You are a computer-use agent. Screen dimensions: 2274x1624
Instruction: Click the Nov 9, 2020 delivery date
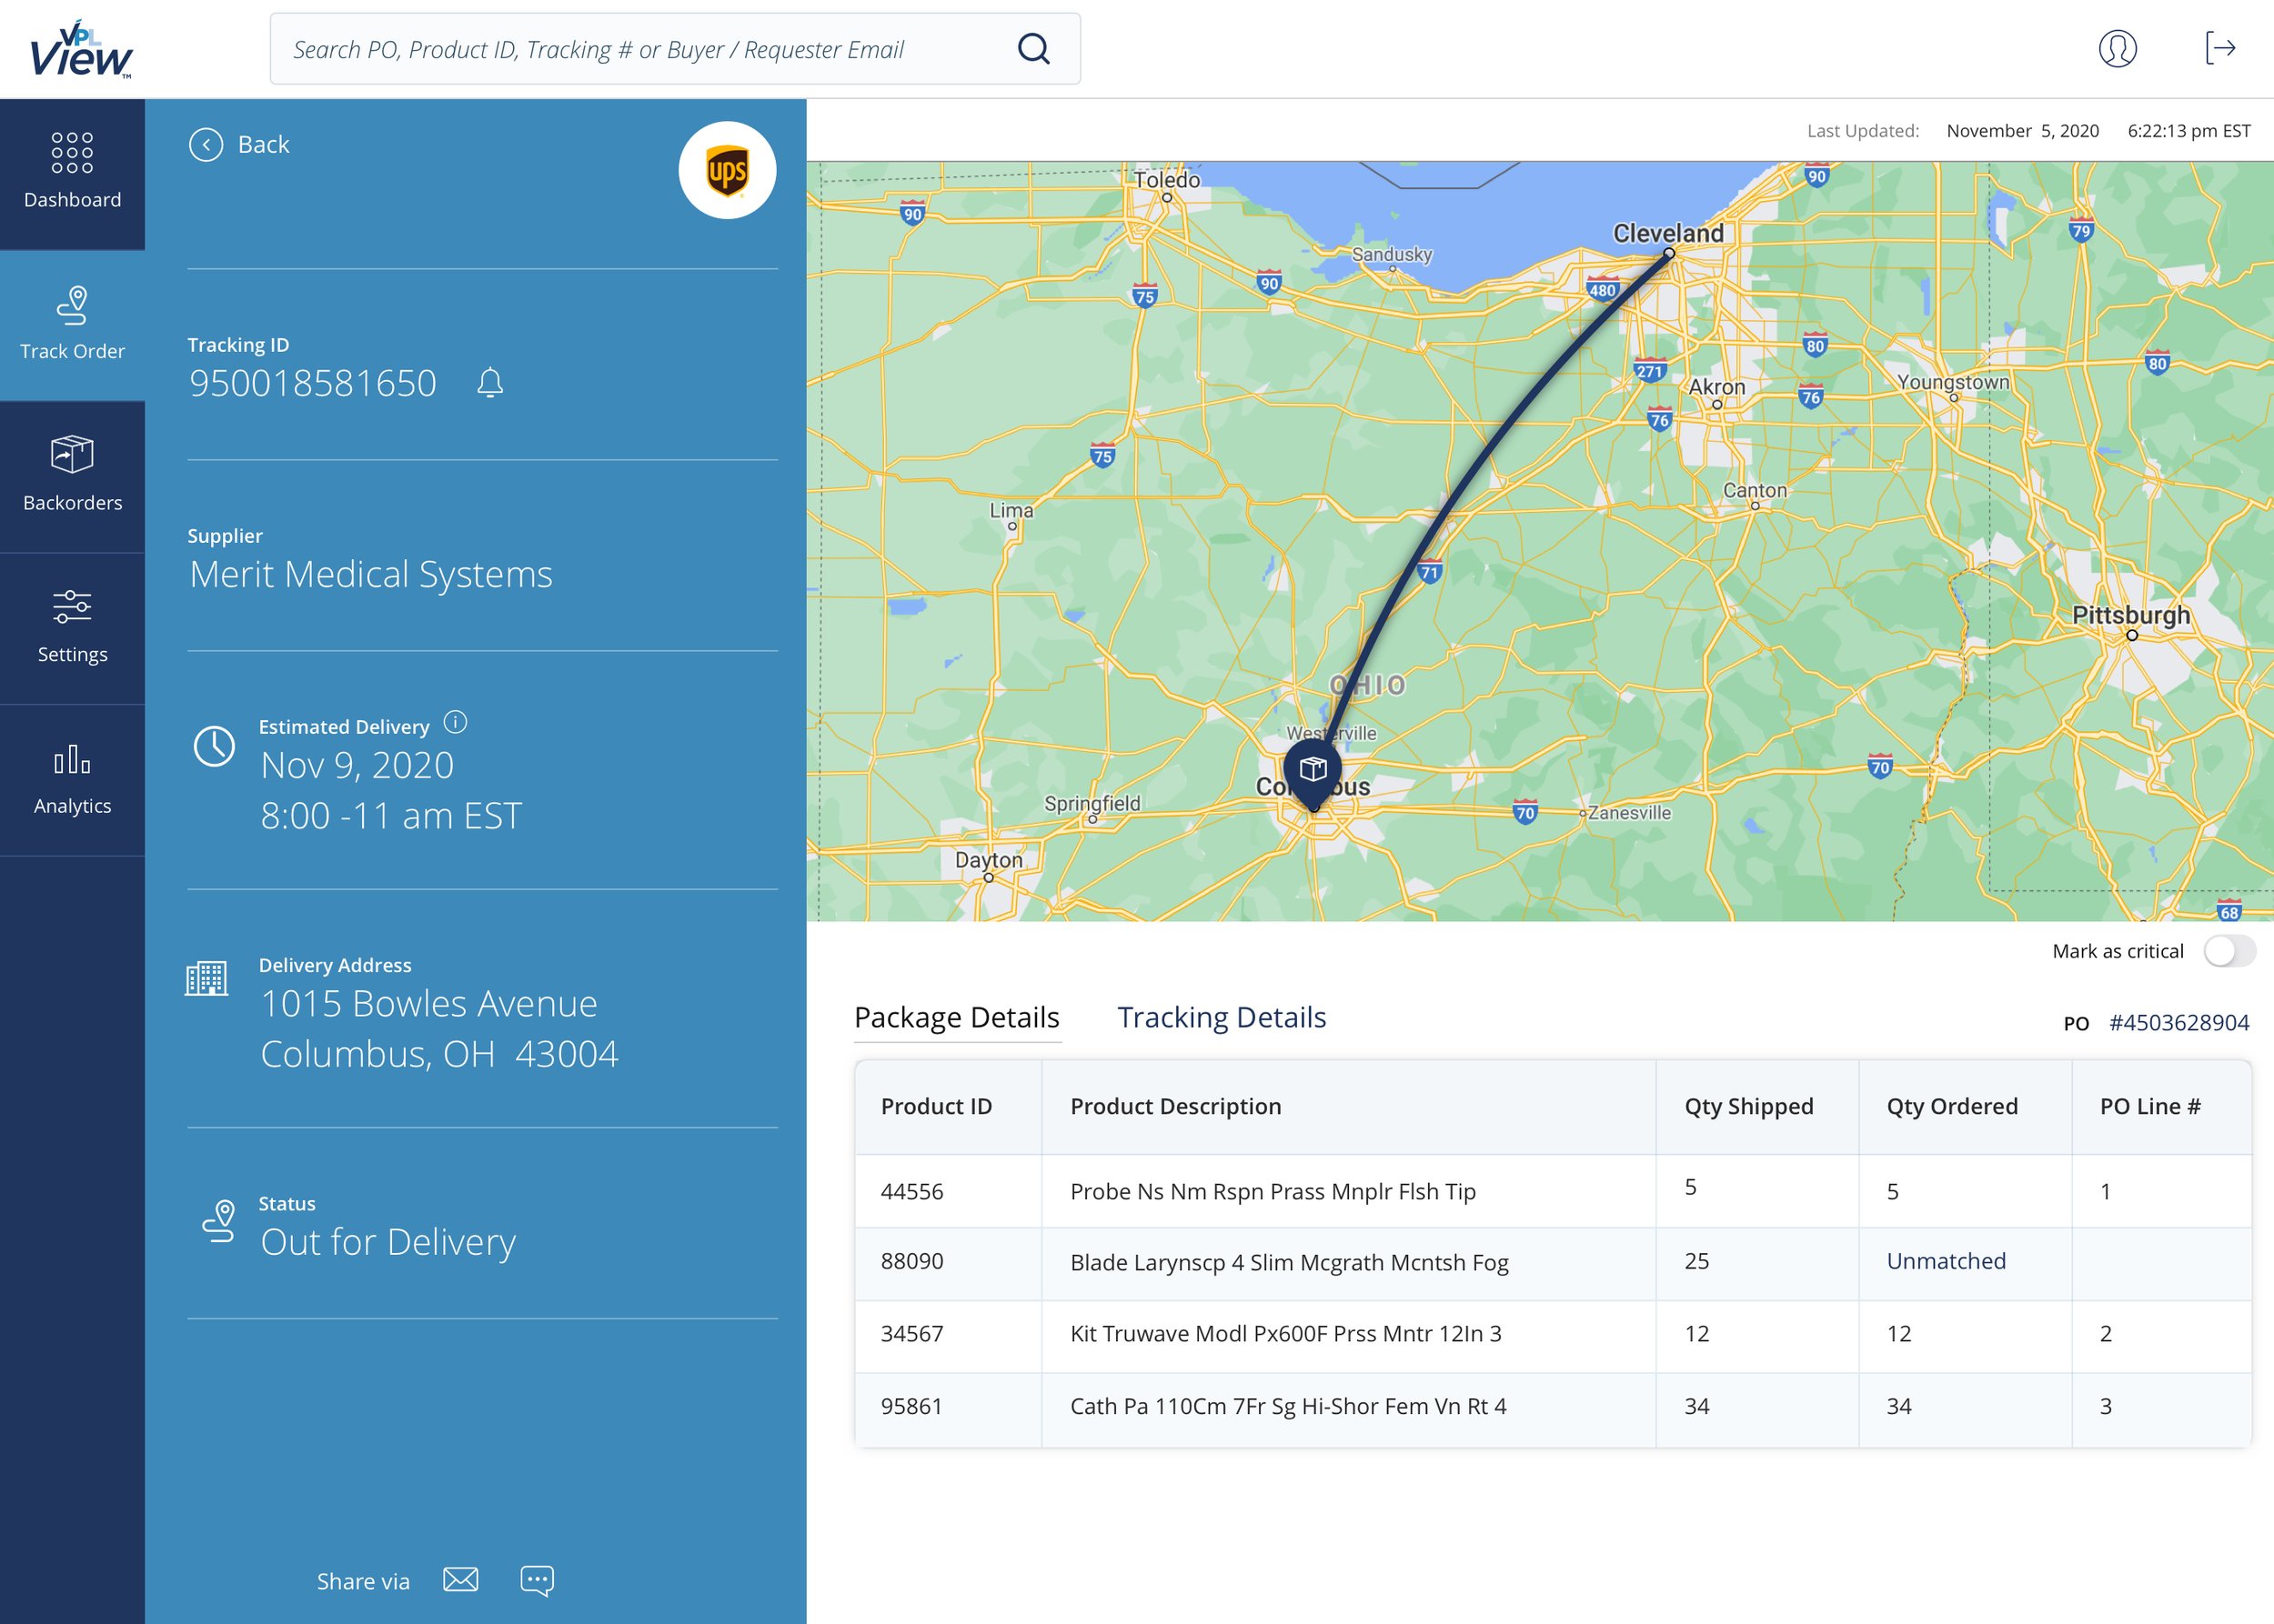coord(357,766)
